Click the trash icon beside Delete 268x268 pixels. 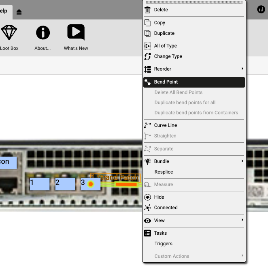pyautogui.click(x=147, y=10)
